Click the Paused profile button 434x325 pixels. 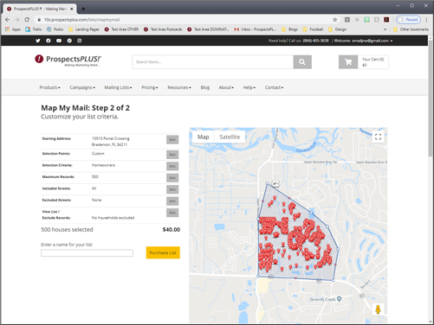[409, 20]
